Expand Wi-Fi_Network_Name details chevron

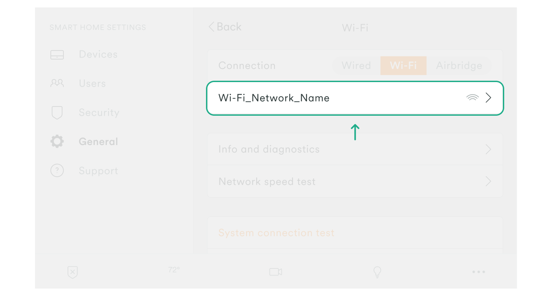(488, 98)
